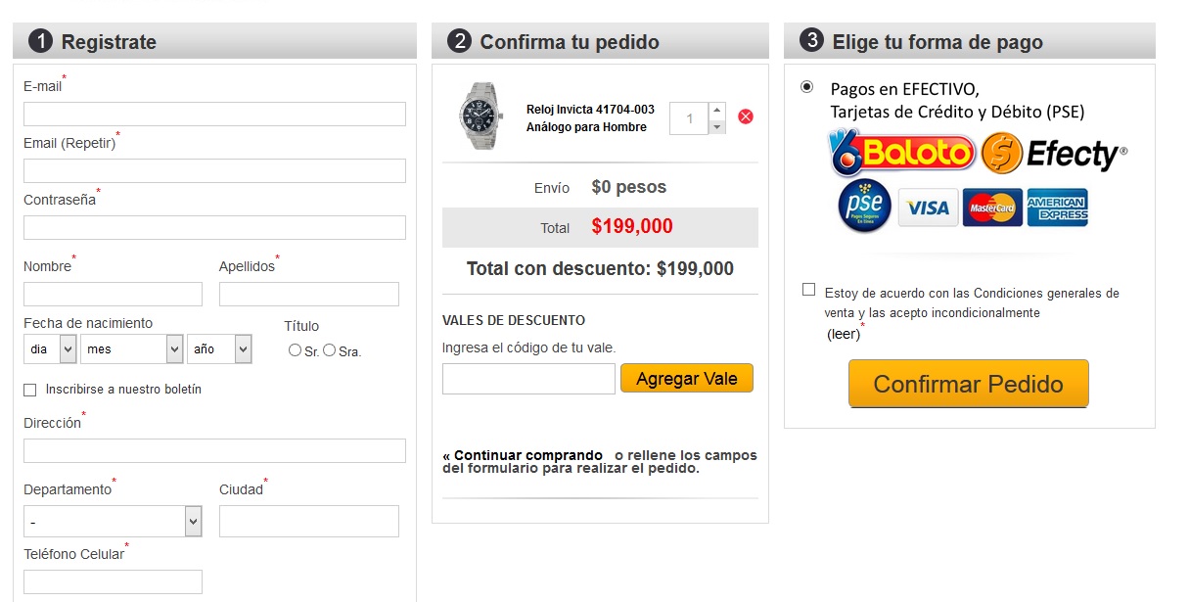Click the American Express logo

pyautogui.click(x=1057, y=208)
